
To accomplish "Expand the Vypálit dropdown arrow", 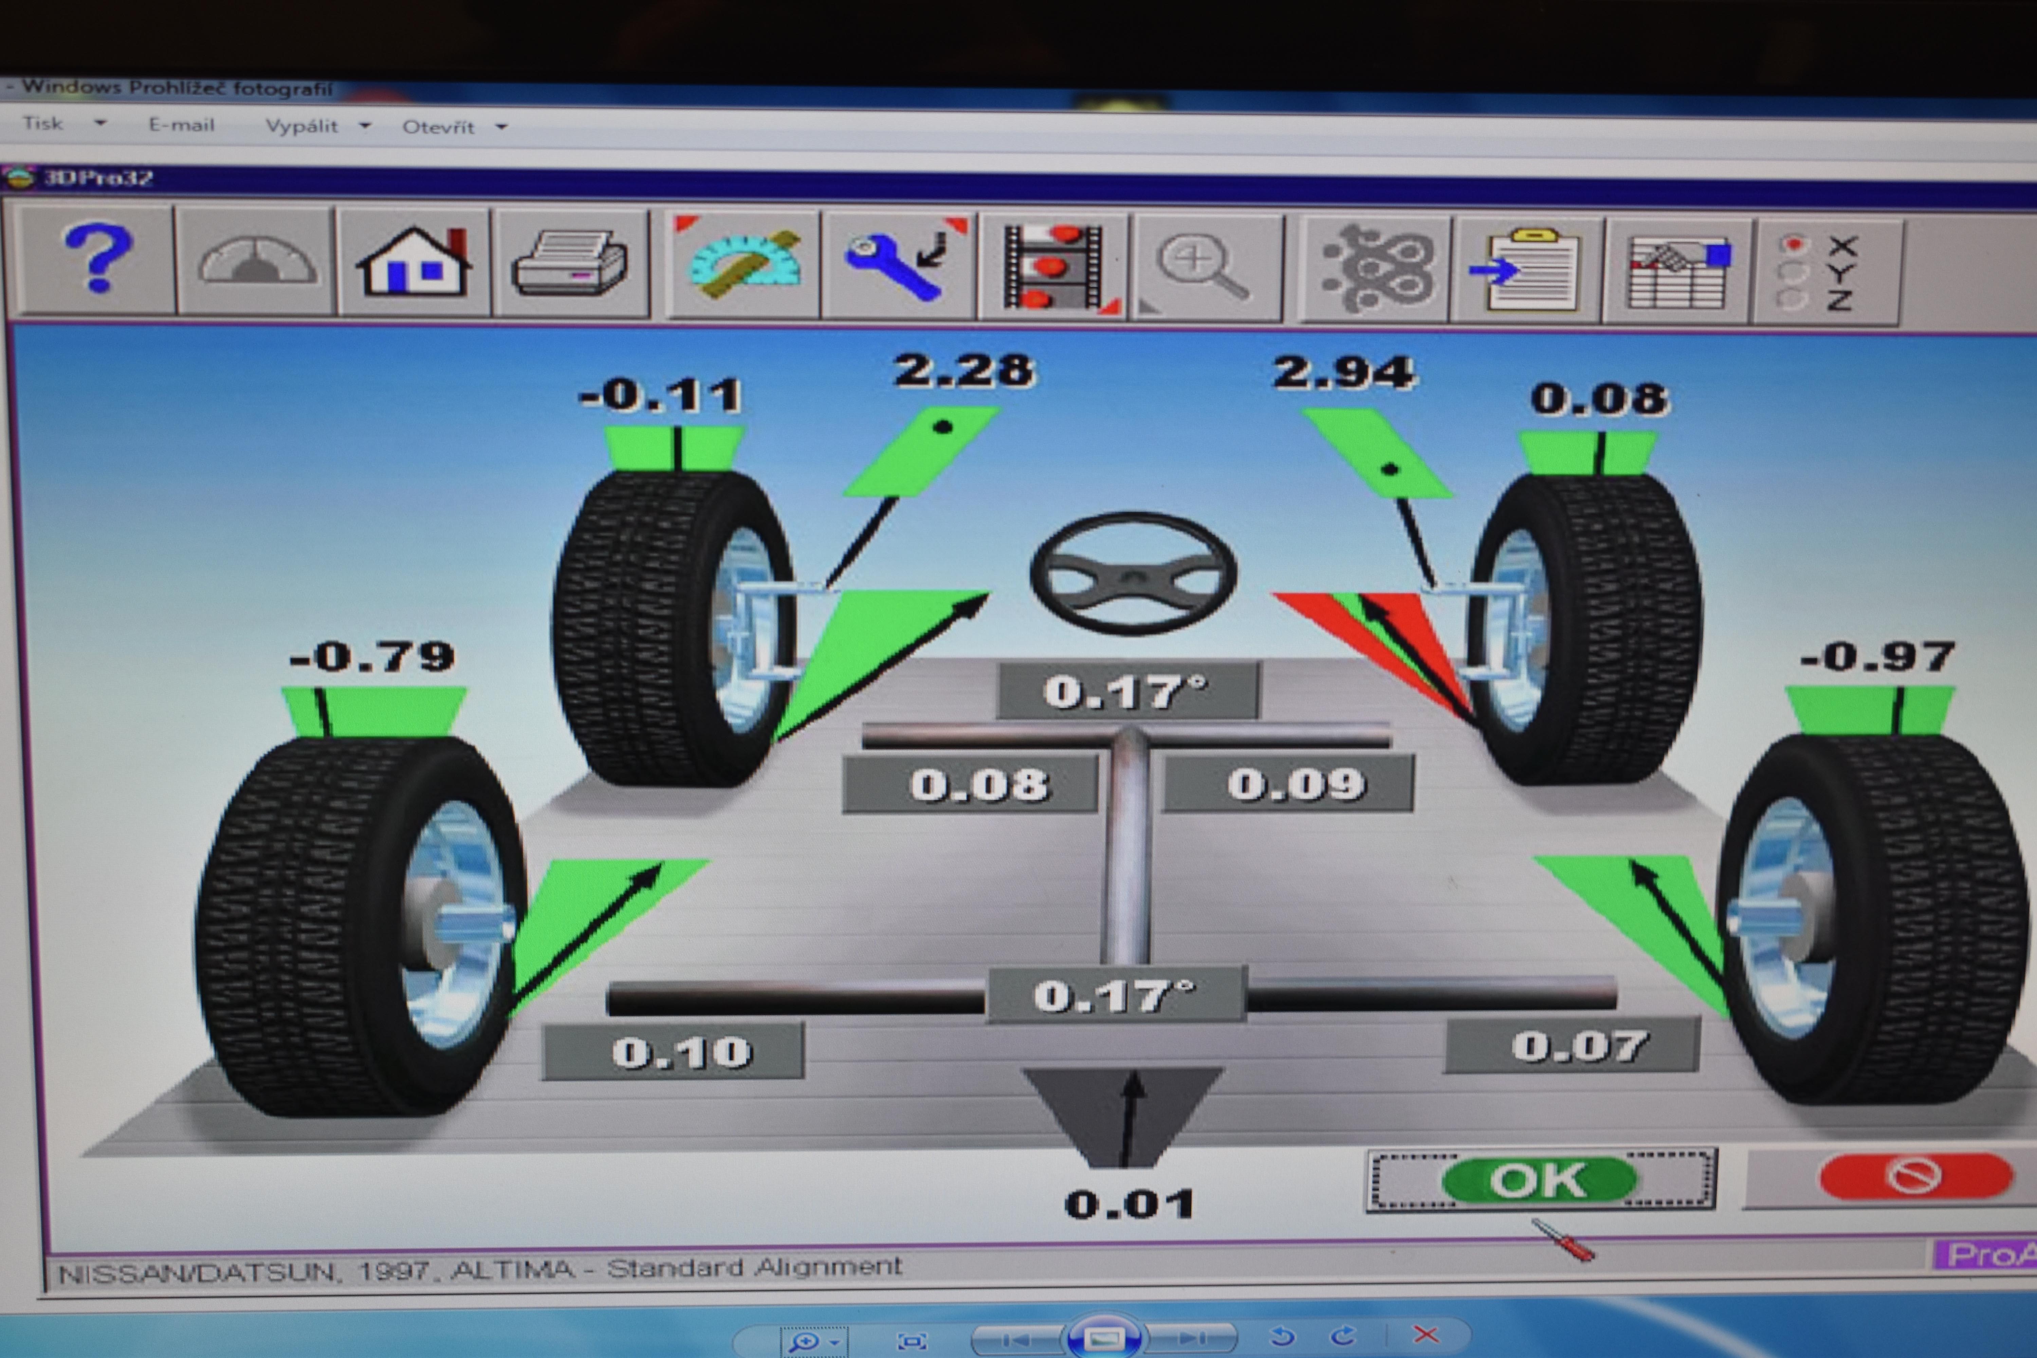I will tap(365, 126).
